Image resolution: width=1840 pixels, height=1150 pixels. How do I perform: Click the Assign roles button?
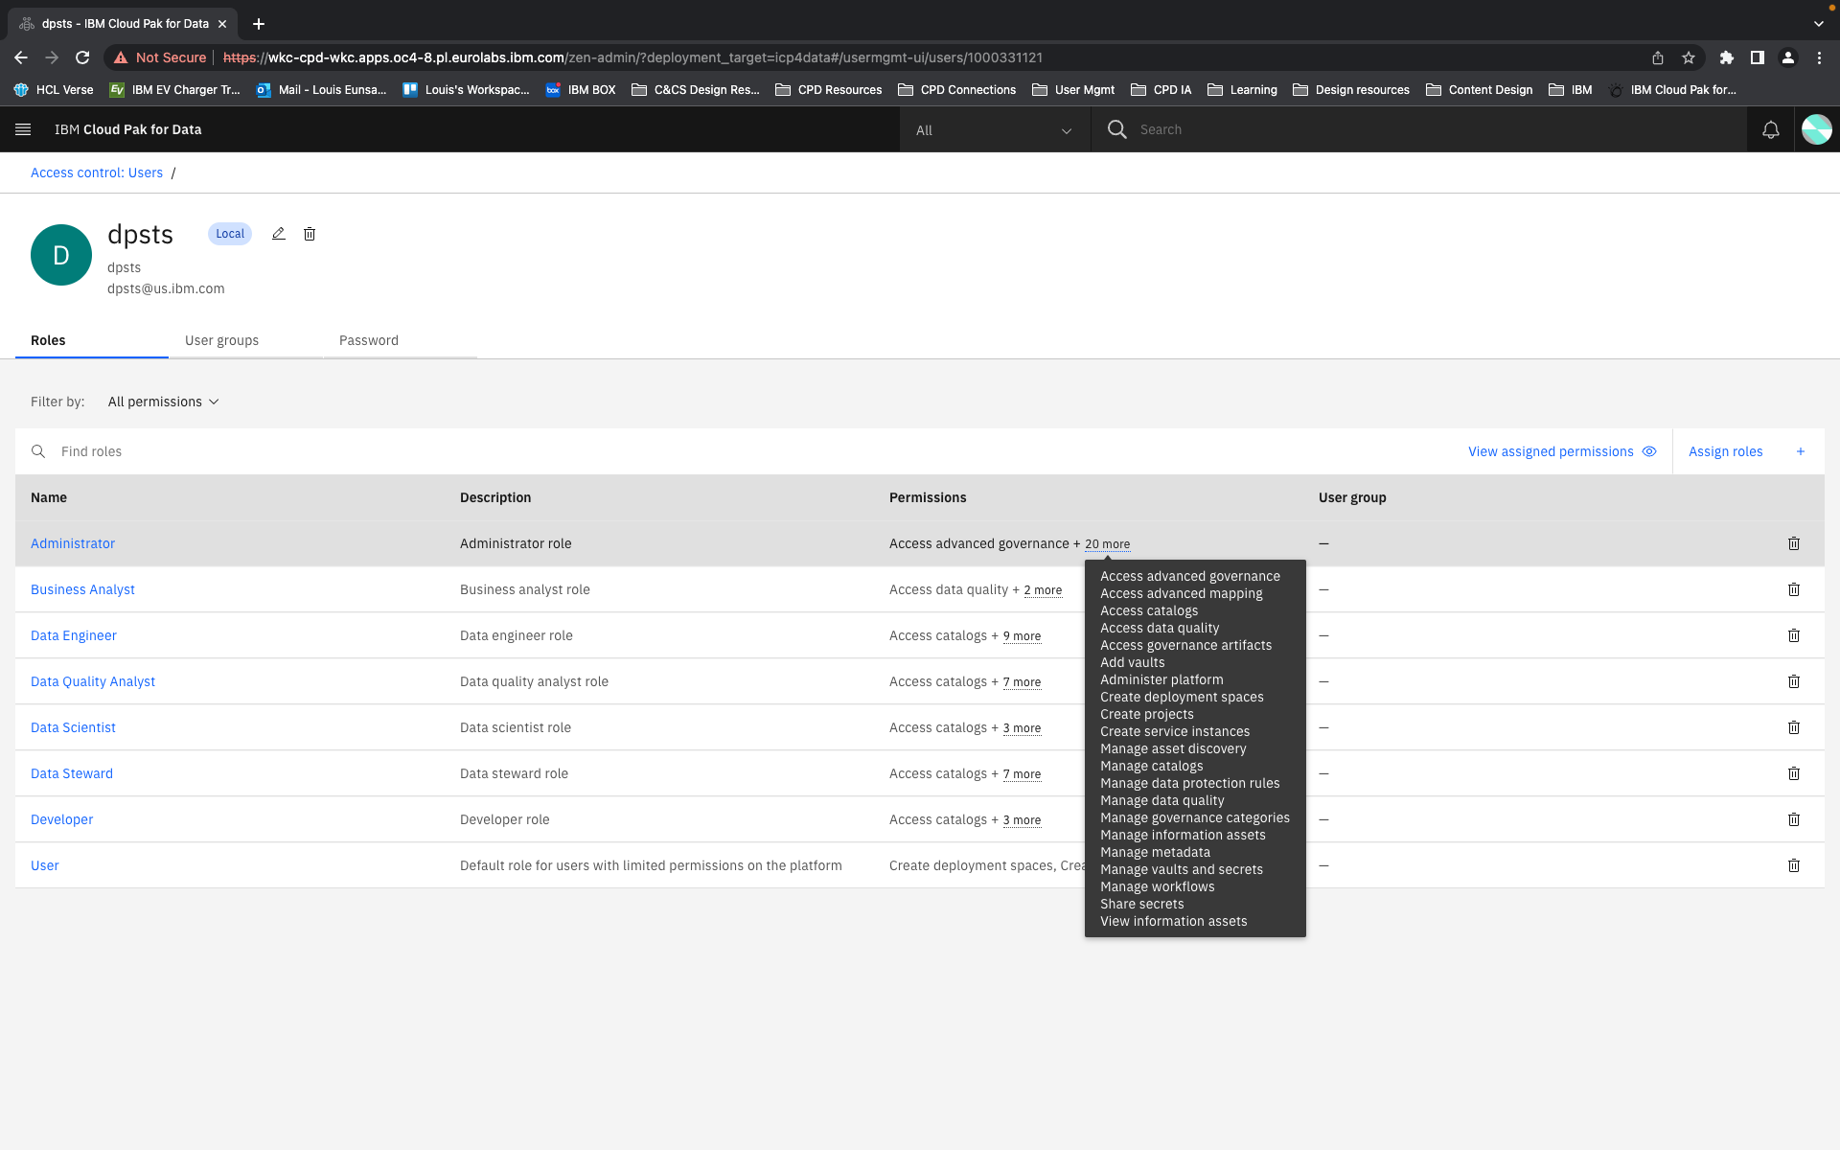[1748, 451]
